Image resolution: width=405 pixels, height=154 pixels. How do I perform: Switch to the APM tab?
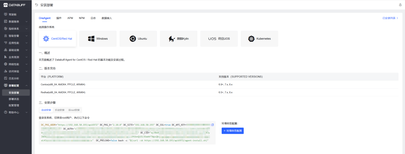point(70,18)
